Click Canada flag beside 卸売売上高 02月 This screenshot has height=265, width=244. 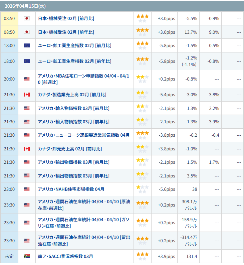pyautogui.click(x=27, y=149)
